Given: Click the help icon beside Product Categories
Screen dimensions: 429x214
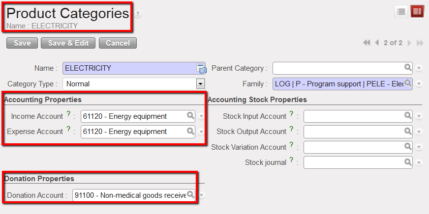Looking at the screenshot, I should 138,14.
